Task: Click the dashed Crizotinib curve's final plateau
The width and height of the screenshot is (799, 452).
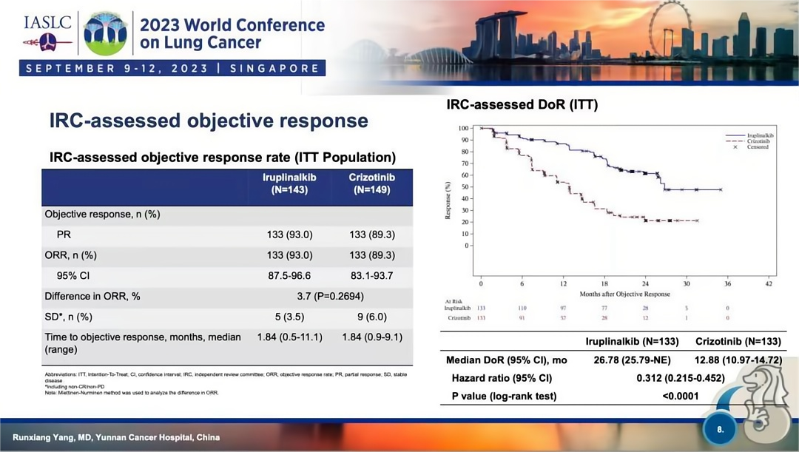Action: (x=672, y=220)
